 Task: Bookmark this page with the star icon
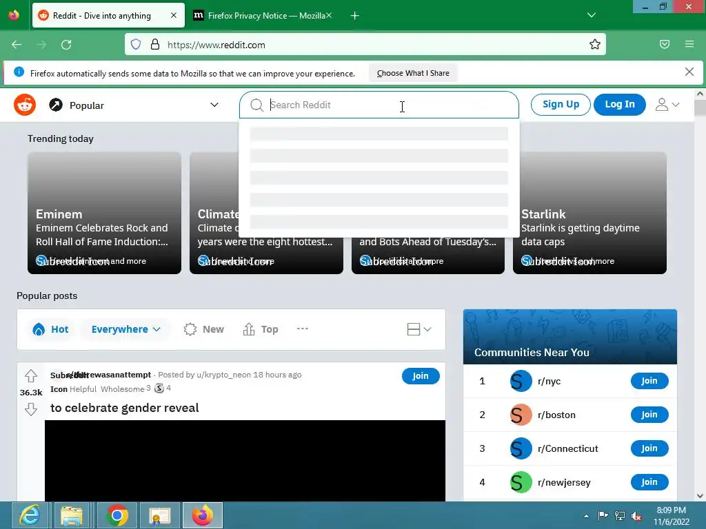click(x=595, y=44)
